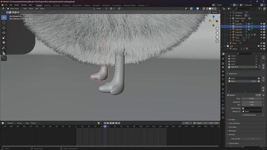Open the timeline Keying popover

coord(20,123)
